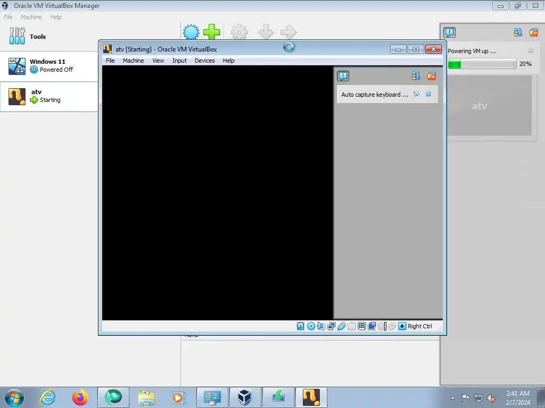Close the atv VM window
The image size is (545, 408).
tap(433, 49)
